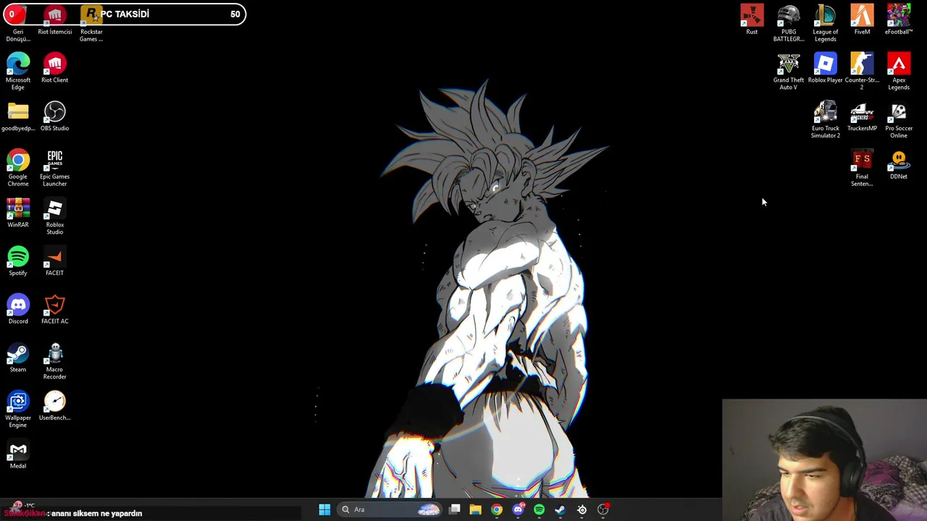Viewport: 927px width, 521px height.
Task: Open OBS Studio desktop icon
Action: [54, 116]
